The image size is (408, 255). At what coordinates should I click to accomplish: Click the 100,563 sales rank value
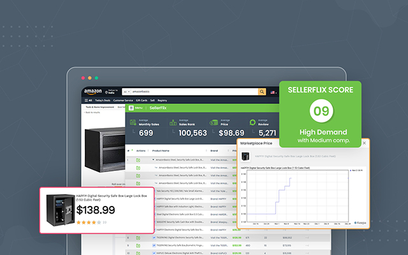pyautogui.click(x=193, y=133)
